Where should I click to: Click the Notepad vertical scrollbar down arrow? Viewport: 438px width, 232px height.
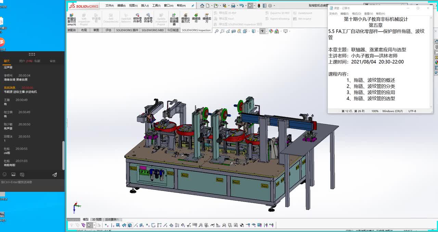[431, 106]
